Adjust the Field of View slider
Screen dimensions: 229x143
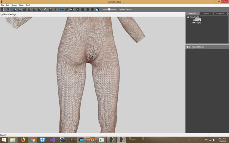pos(110,9)
